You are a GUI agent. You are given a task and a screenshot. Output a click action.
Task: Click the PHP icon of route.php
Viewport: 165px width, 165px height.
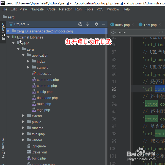point(34,104)
